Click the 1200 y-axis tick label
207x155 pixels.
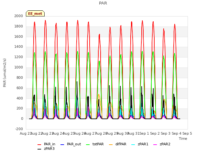pyautogui.click(x=19, y=57)
